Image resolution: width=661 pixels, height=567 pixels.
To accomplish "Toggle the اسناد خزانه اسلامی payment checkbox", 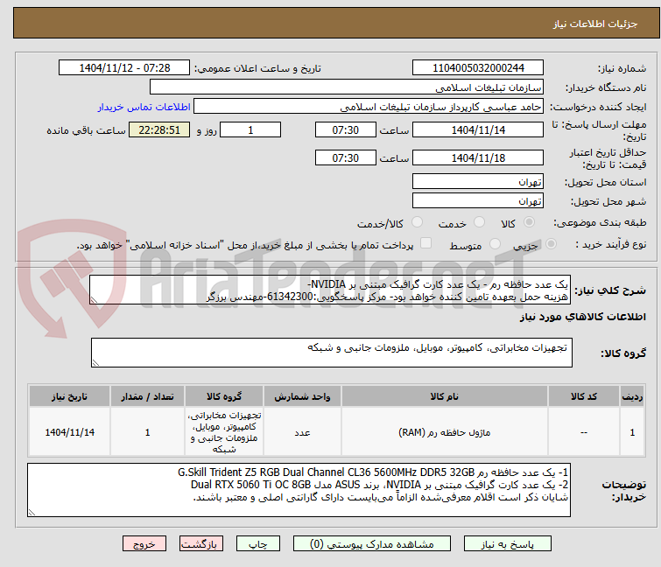I will [426, 243].
